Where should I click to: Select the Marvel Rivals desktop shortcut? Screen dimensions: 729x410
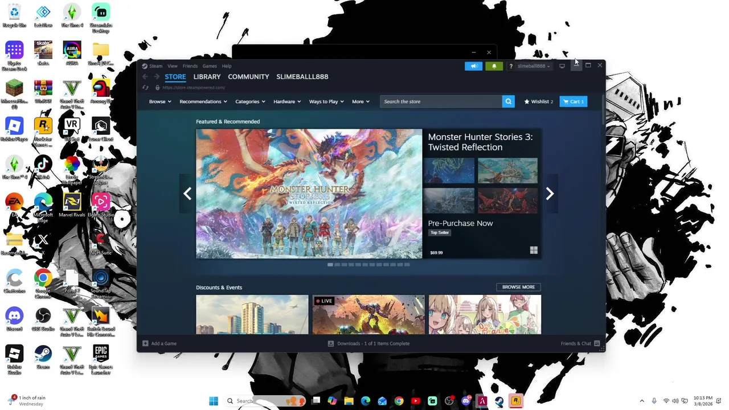click(x=72, y=205)
